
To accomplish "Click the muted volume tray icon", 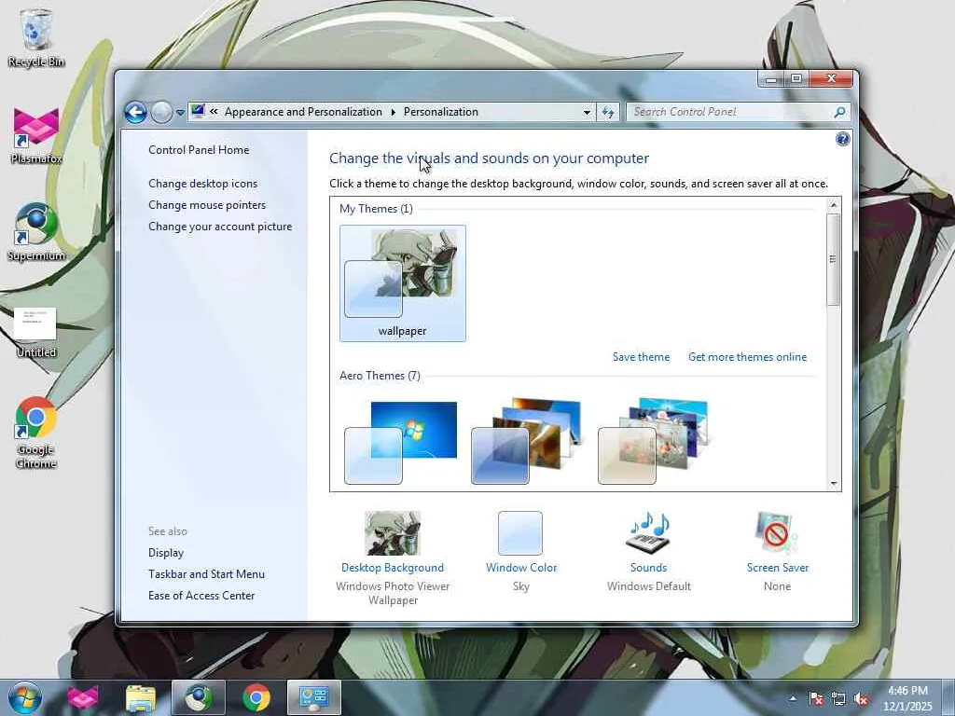I will (861, 699).
